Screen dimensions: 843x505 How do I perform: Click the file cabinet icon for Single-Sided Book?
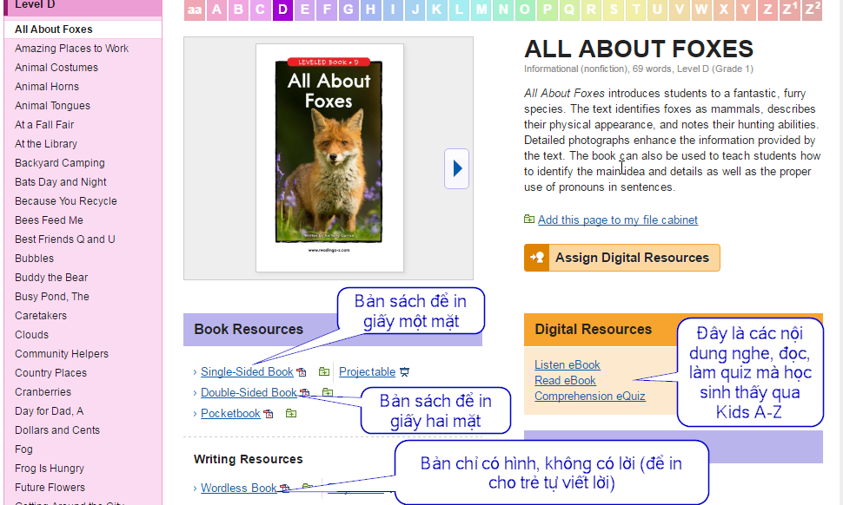pyautogui.click(x=323, y=372)
